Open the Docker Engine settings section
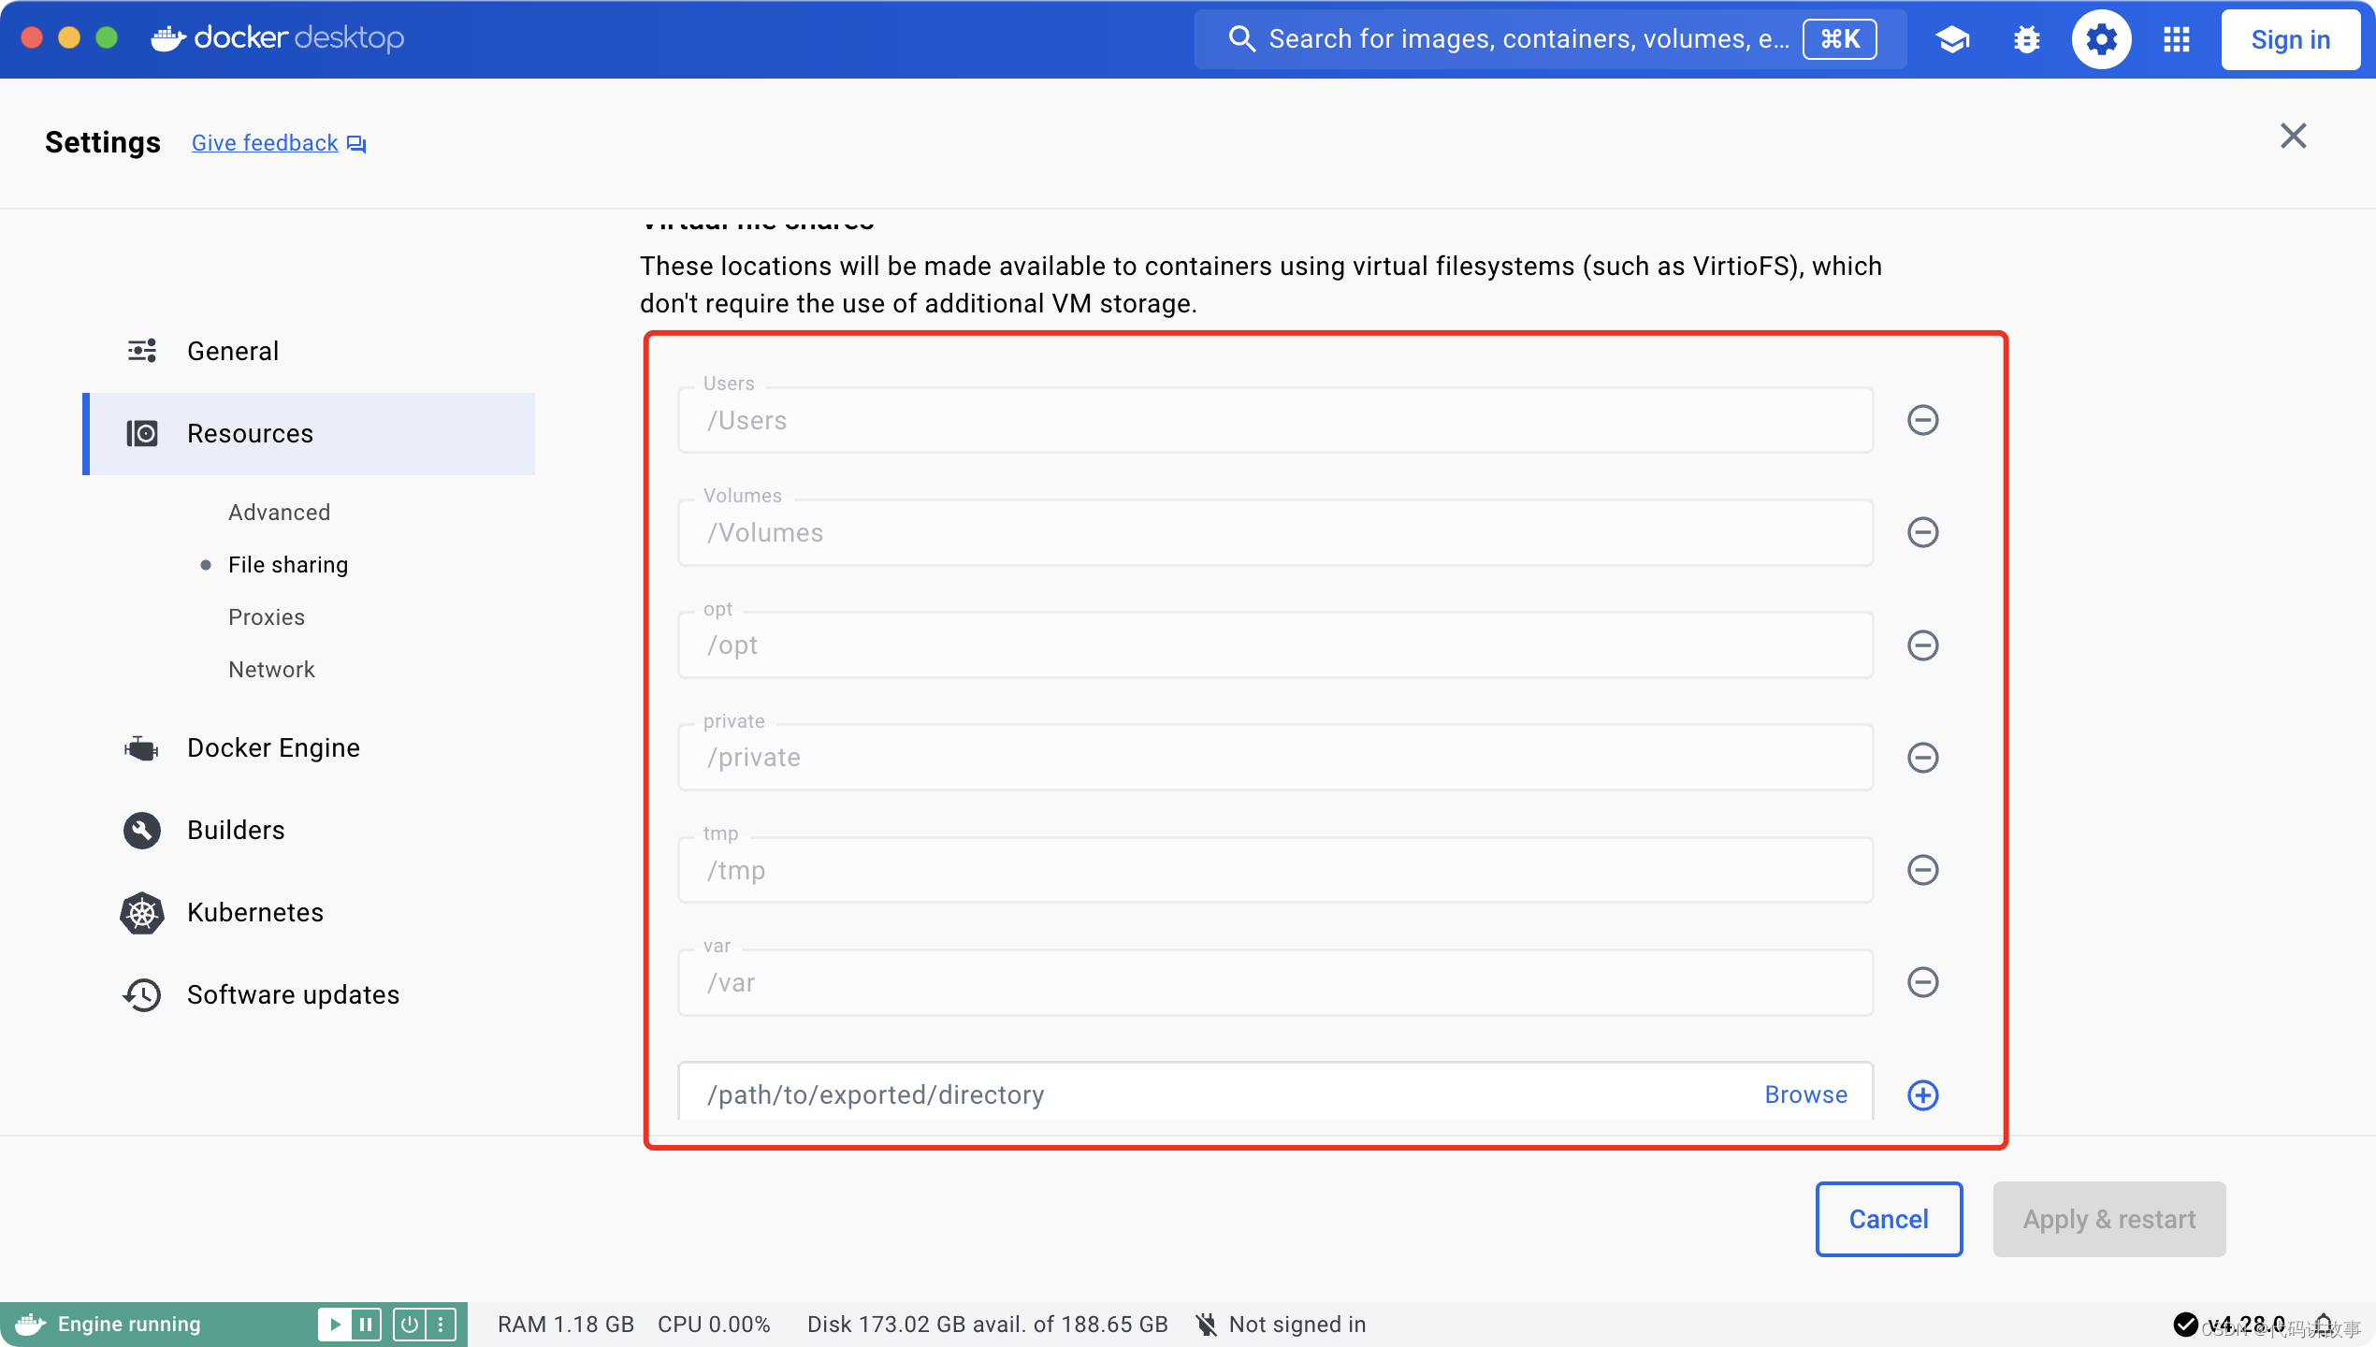The height and width of the screenshot is (1347, 2376). point(272,747)
